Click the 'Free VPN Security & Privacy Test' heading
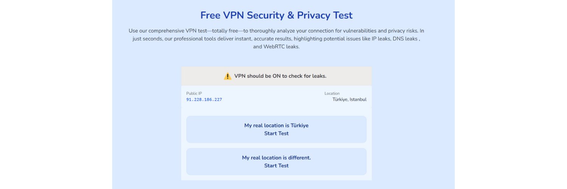The width and height of the screenshot is (567, 189). 276,15
